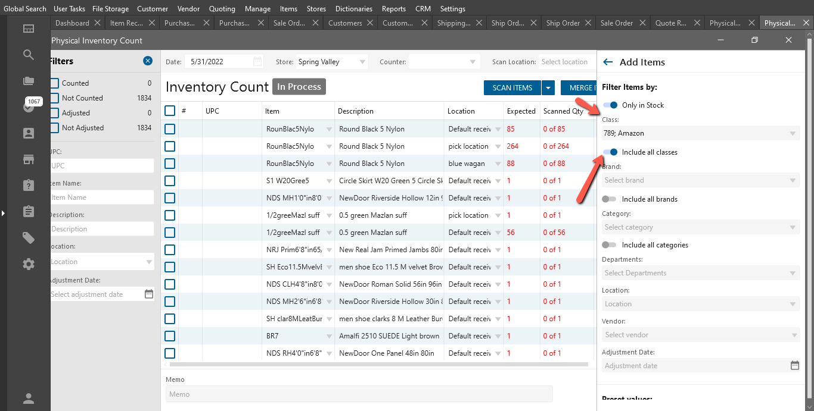Click the vertical scrollbar on the right edge
The width and height of the screenshot is (814, 411).
coord(809,178)
